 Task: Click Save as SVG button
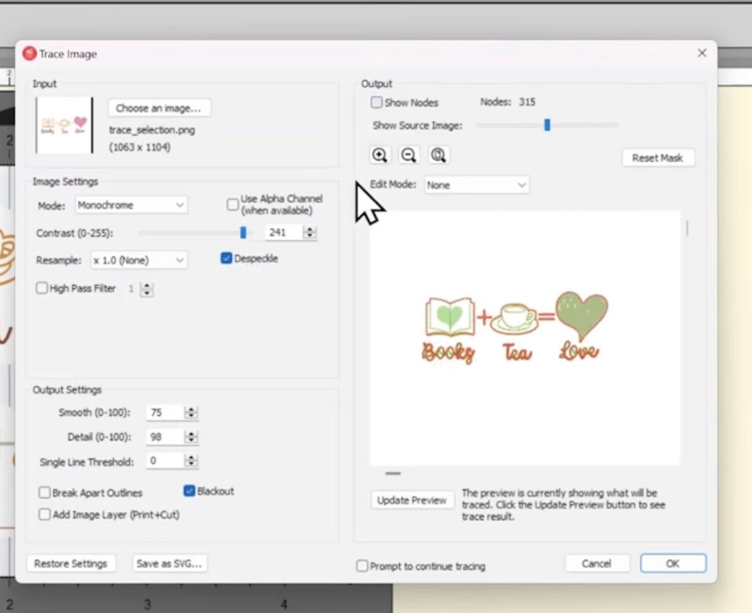(169, 563)
